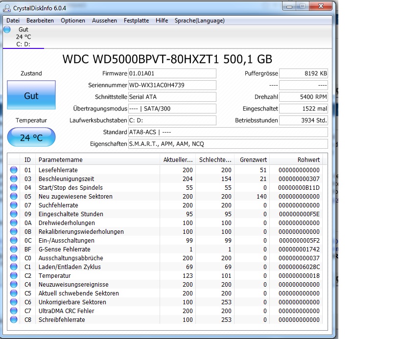401x339 pixels.
Task: Click the status orb for Schreibfehlerrate
Action: coord(14,319)
